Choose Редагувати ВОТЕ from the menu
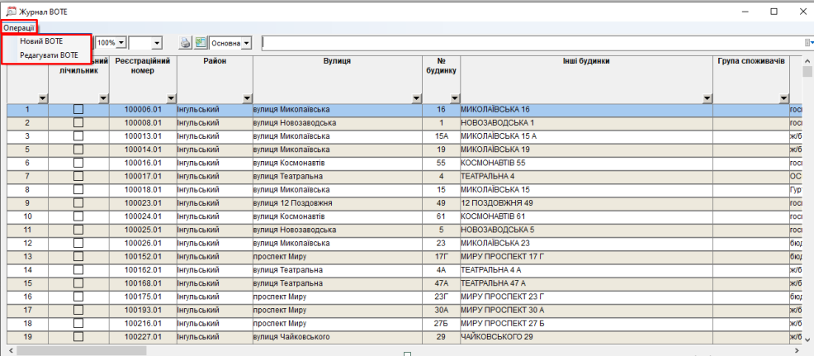 coord(48,55)
